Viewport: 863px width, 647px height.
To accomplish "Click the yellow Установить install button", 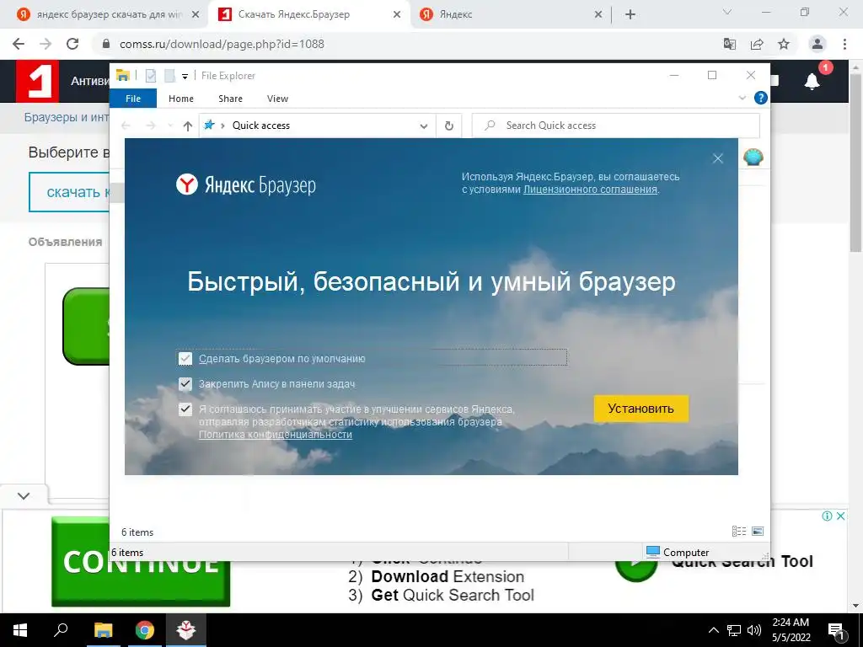I will pyautogui.click(x=641, y=409).
